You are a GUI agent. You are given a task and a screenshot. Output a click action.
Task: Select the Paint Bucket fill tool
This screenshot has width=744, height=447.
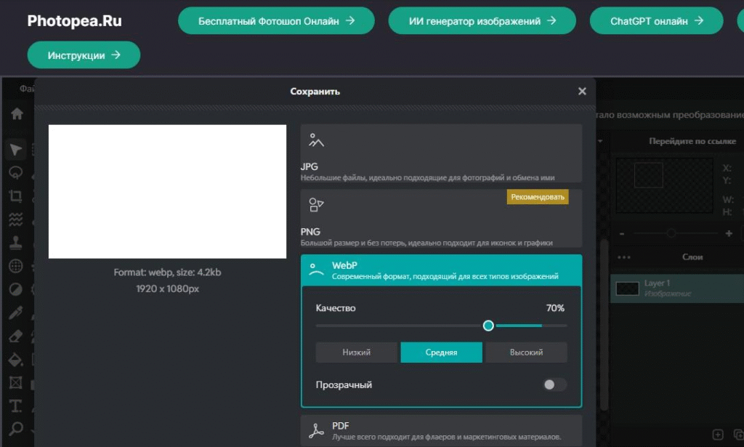click(x=15, y=360)
